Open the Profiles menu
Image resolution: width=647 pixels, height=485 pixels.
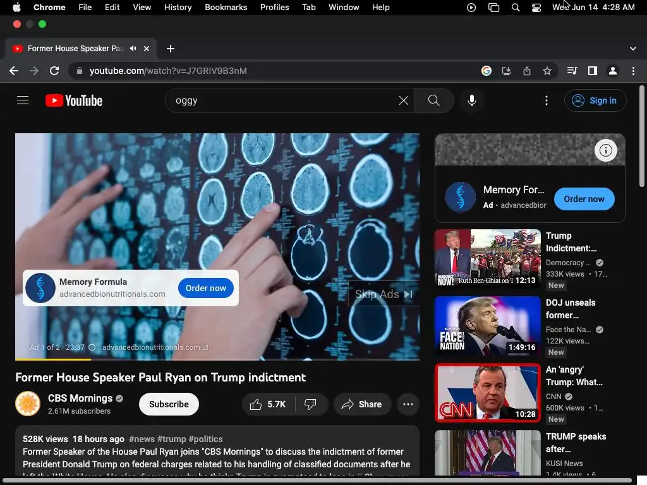click(274, 8)
